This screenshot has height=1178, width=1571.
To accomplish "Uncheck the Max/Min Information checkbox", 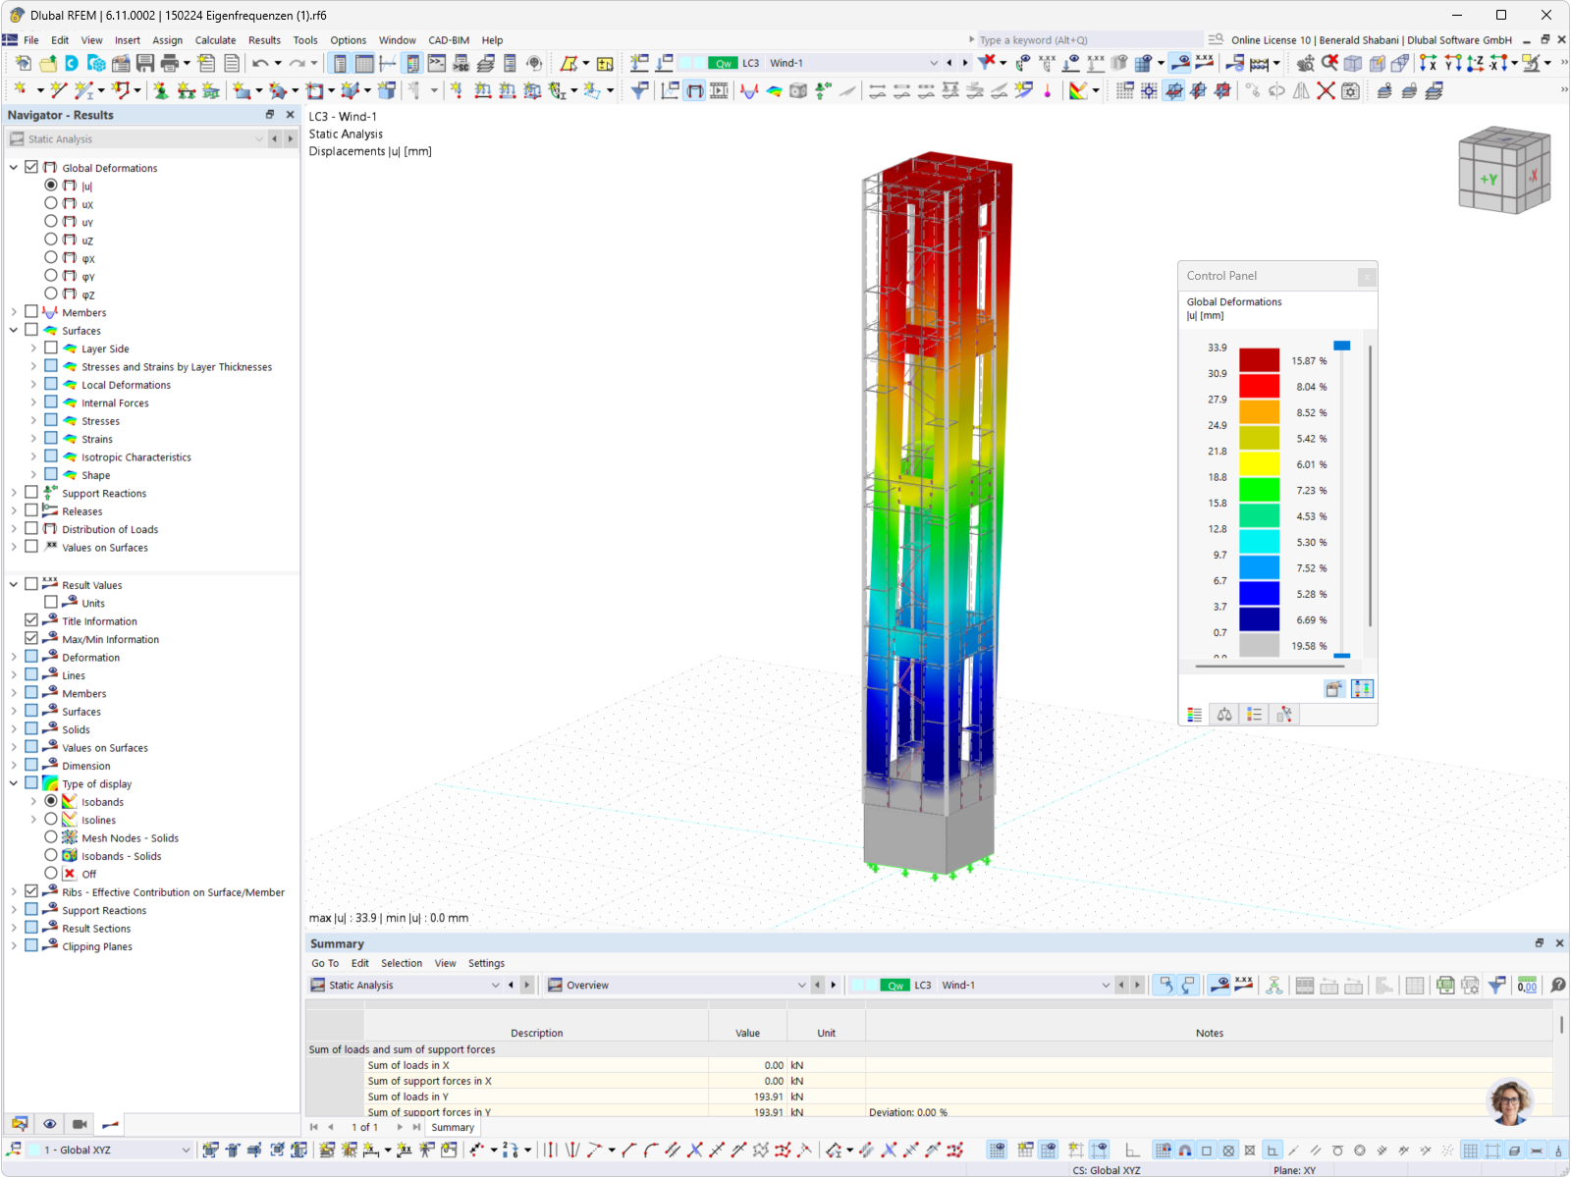I will click(x=31, y=638).
